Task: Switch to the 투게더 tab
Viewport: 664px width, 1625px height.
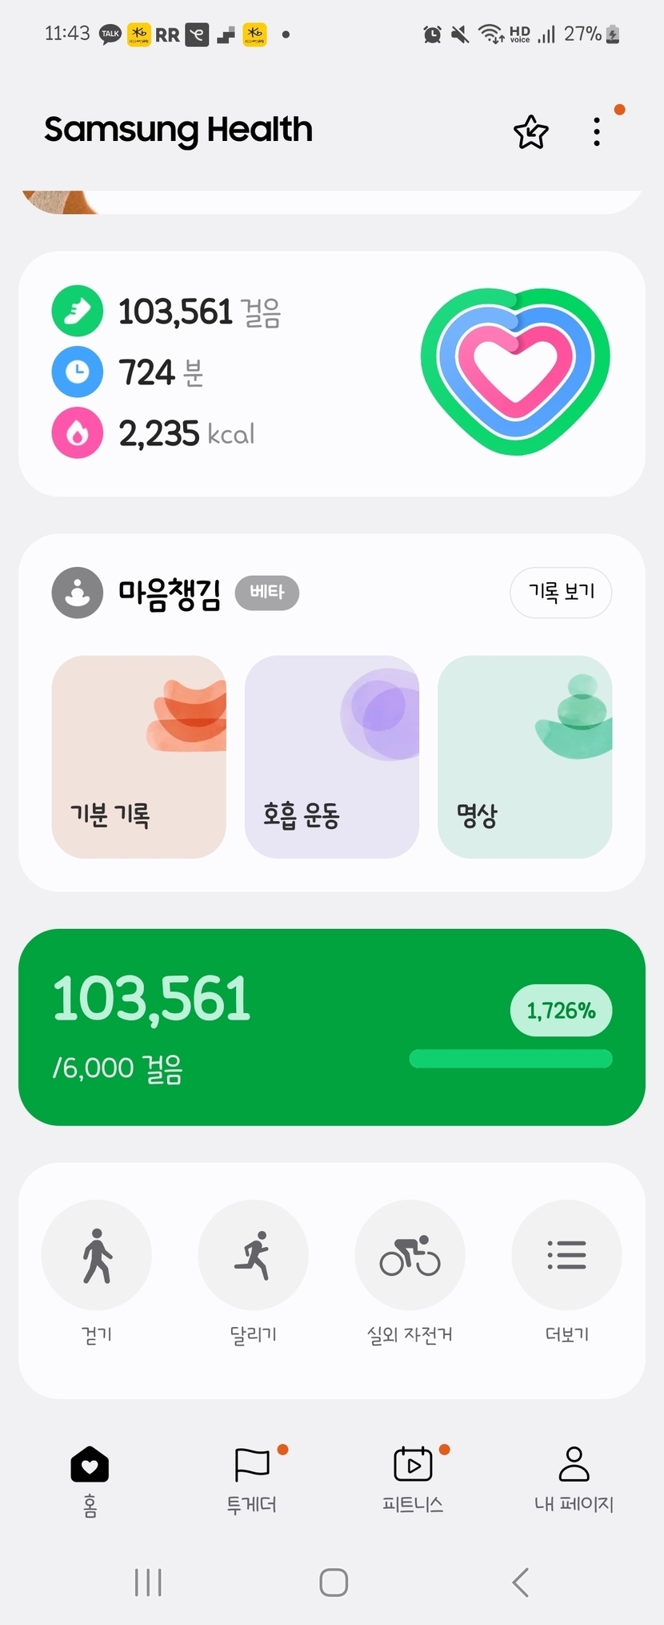Action: [x=252, y=1480]
